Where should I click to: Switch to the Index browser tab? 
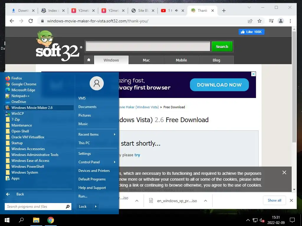pyautogui.click(x=53, y=11)
